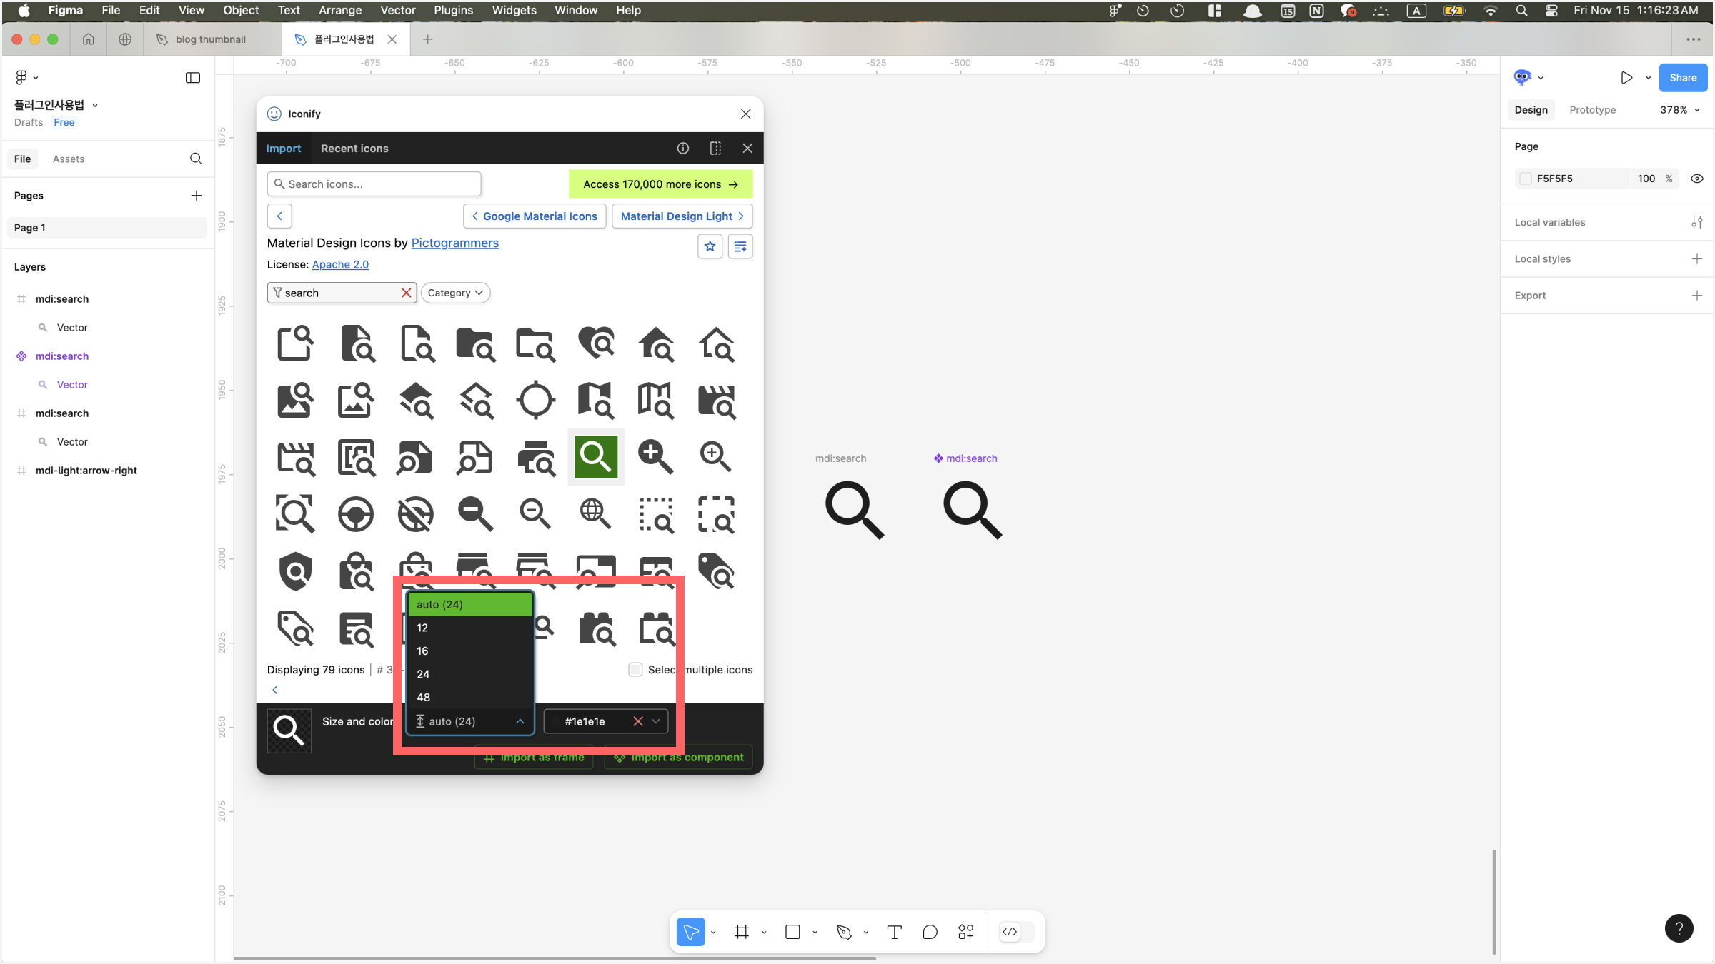1715x964 pixels.
Task: Open the Pictogrammers author link
Action: click(x=454, y=243)
